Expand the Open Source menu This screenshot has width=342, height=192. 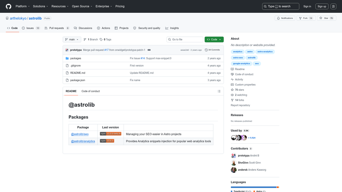pos(82,6)
